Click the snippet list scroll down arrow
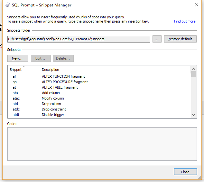 193,115
